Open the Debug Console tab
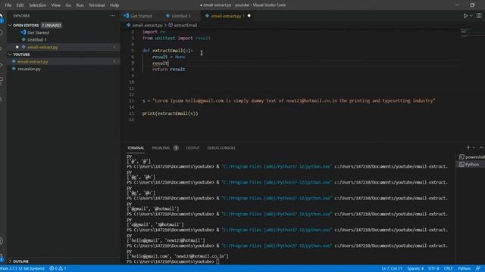485x272 pixels. coord(221,148)
